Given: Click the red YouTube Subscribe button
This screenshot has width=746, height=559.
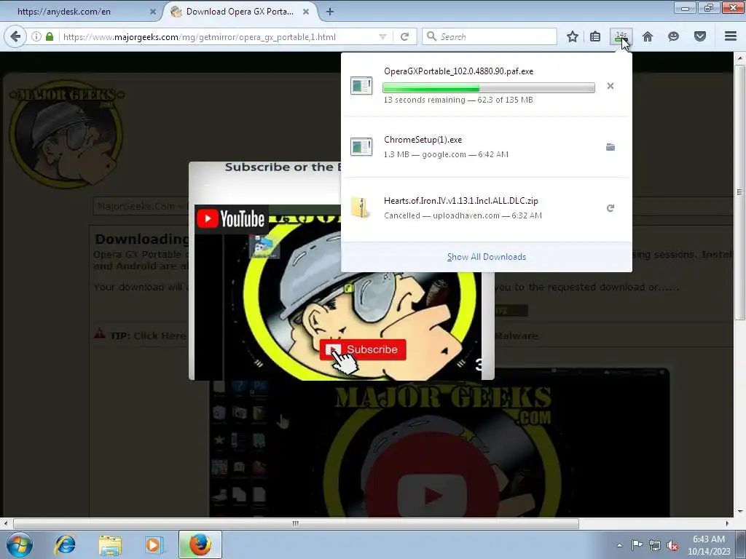Looking at the screenshot, I should (x=363, y=349).
